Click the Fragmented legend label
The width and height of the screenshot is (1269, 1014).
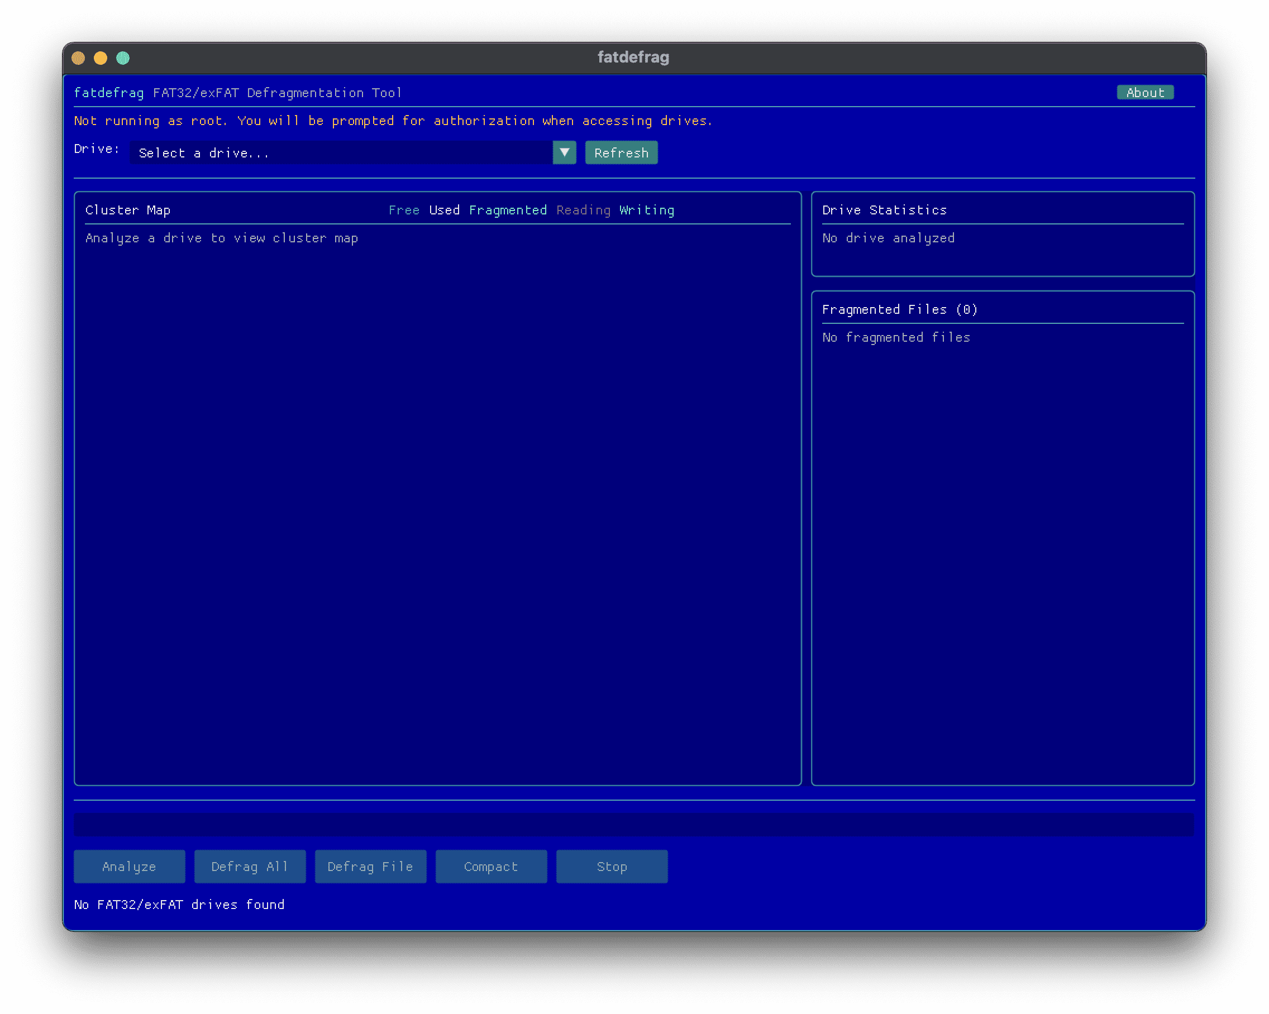pos(508,210)
